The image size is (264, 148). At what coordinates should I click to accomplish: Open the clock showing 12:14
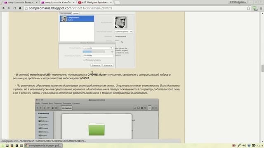[x=260, y=146]
